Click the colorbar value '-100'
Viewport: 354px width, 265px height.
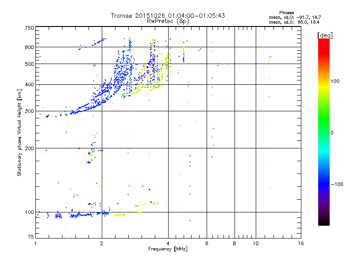click(x=337, y=184)
